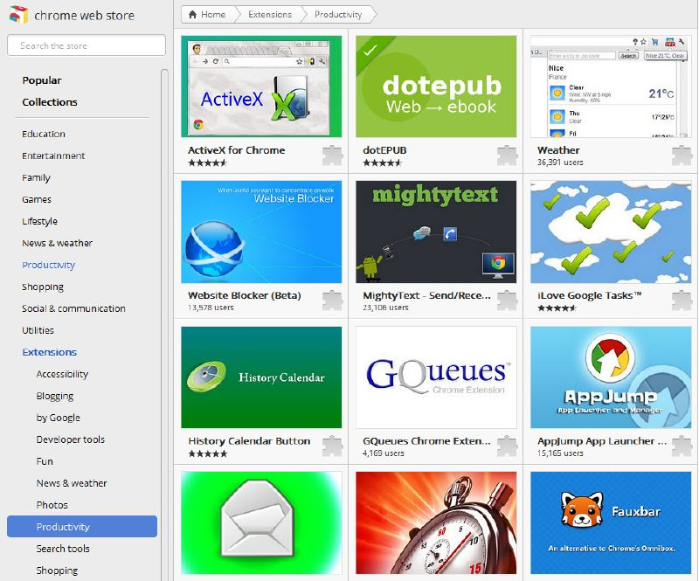Select the Accessibility extensions subcategory
The height and width of the screenshot is (581, 699).
(x=62, y=374)
